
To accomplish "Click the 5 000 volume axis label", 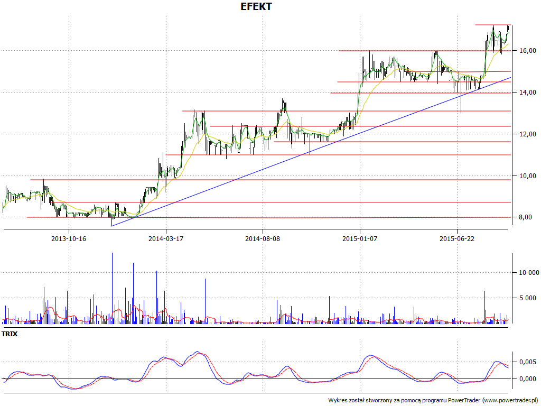I will [529, 298].
